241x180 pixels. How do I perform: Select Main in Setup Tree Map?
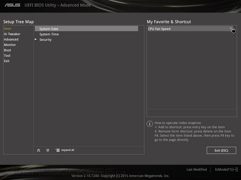pos(8,29)
